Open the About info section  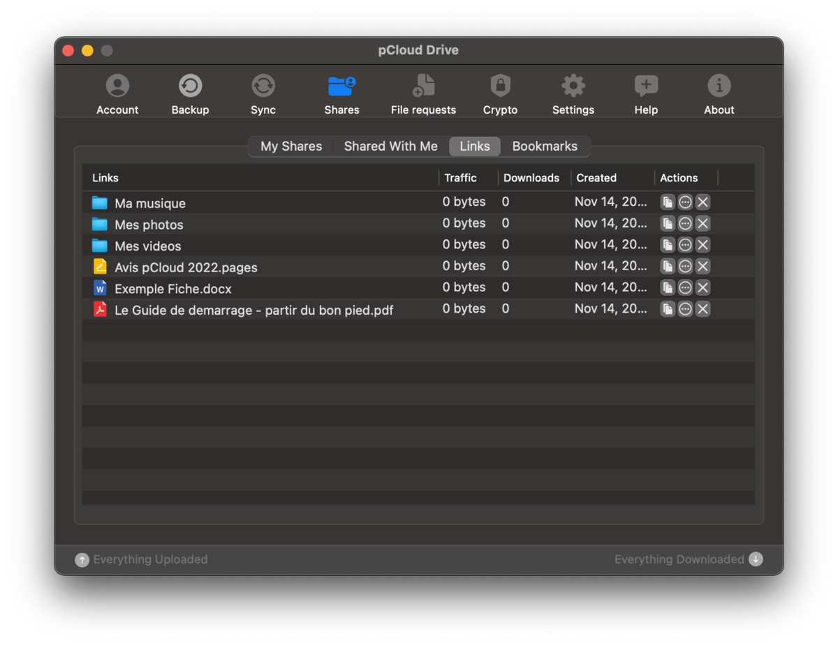coord(719,94)
